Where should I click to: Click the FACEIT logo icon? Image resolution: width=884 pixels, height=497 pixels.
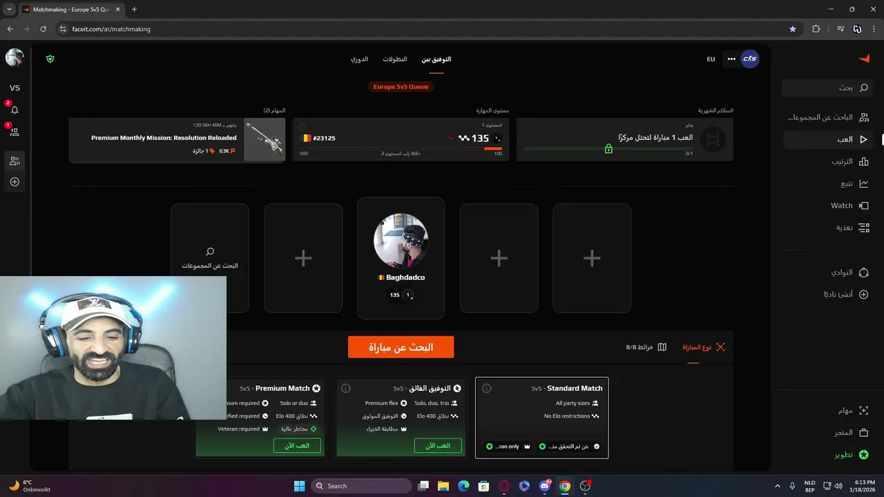pos(863,59)
